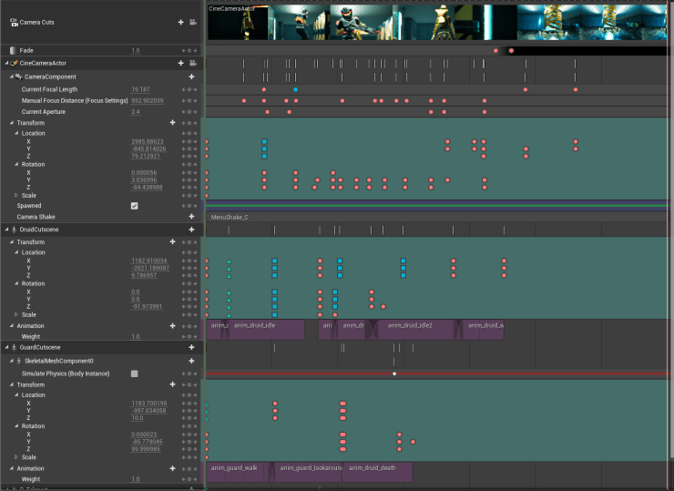Add a track to DruidCutscene using plus icon
674x491 pixels.
click(x=191, y=230)
